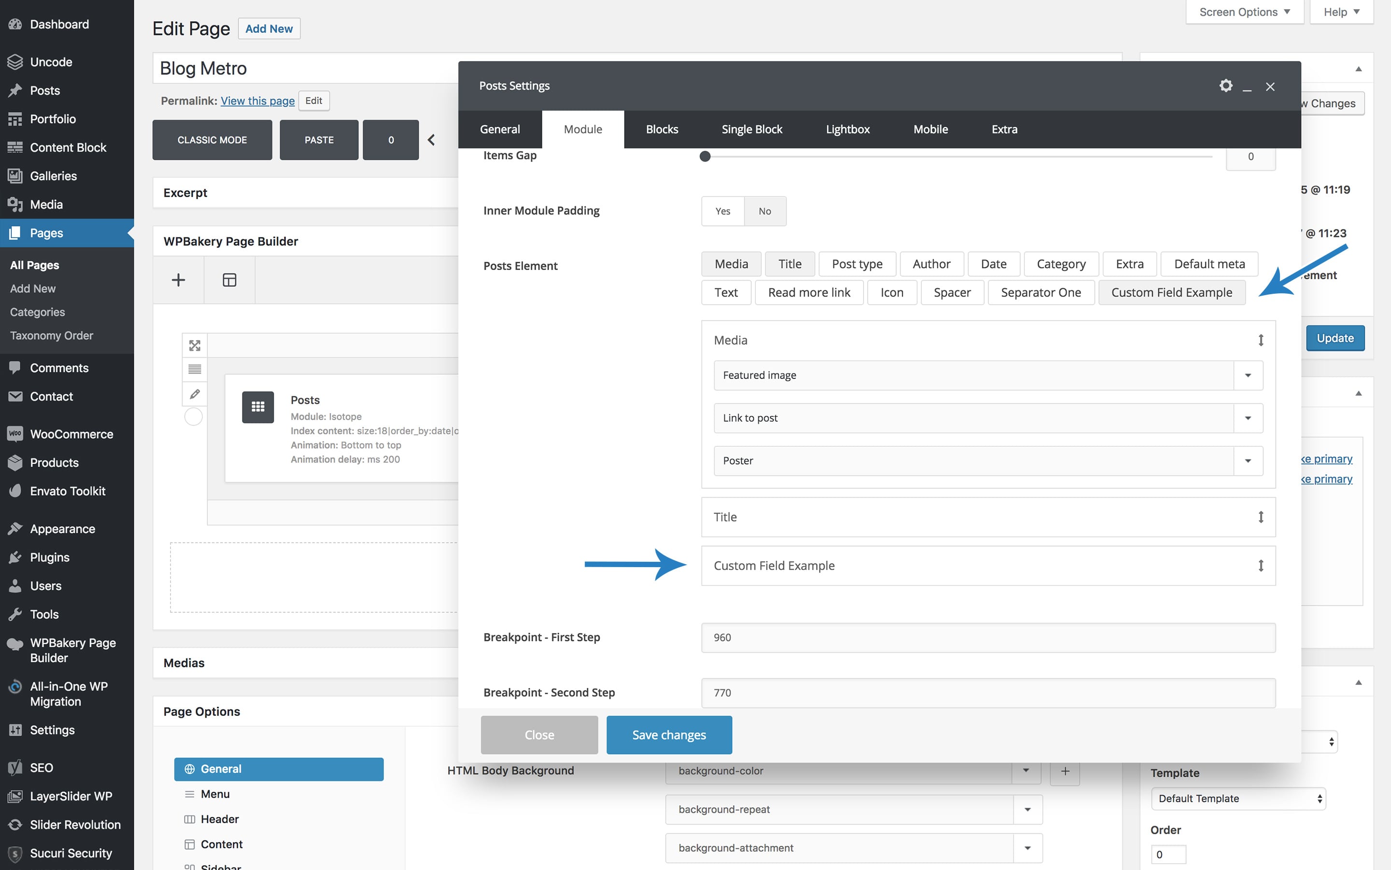Image resolution: width=1391 pixels, height=870 pixels.
Task: Enable the Lightbox tab settings
Action: 847,128
